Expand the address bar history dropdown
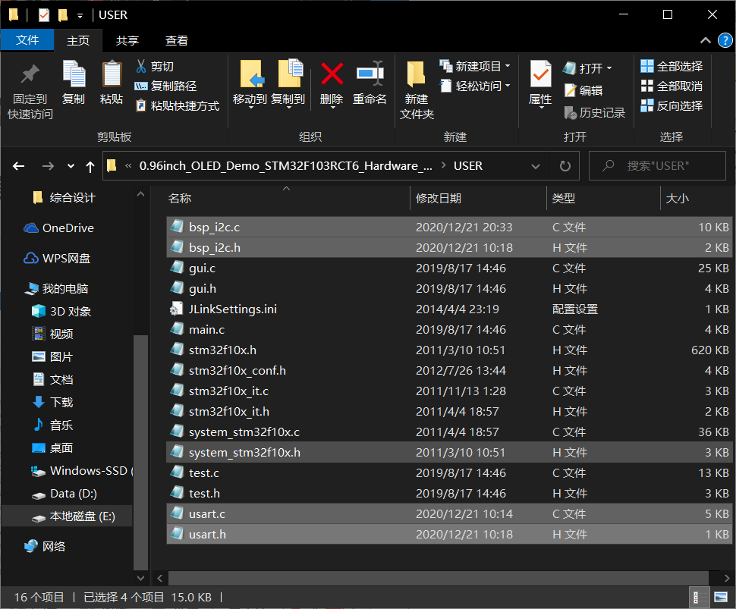736x609 pixels. click(535, 166)
